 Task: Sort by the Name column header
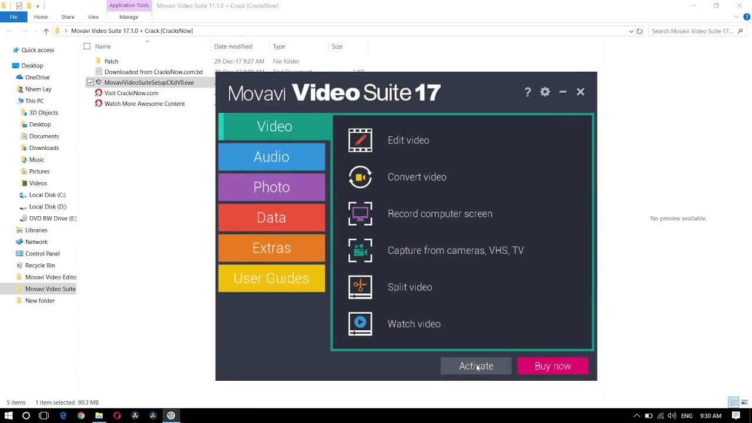[x=103, y=46]
